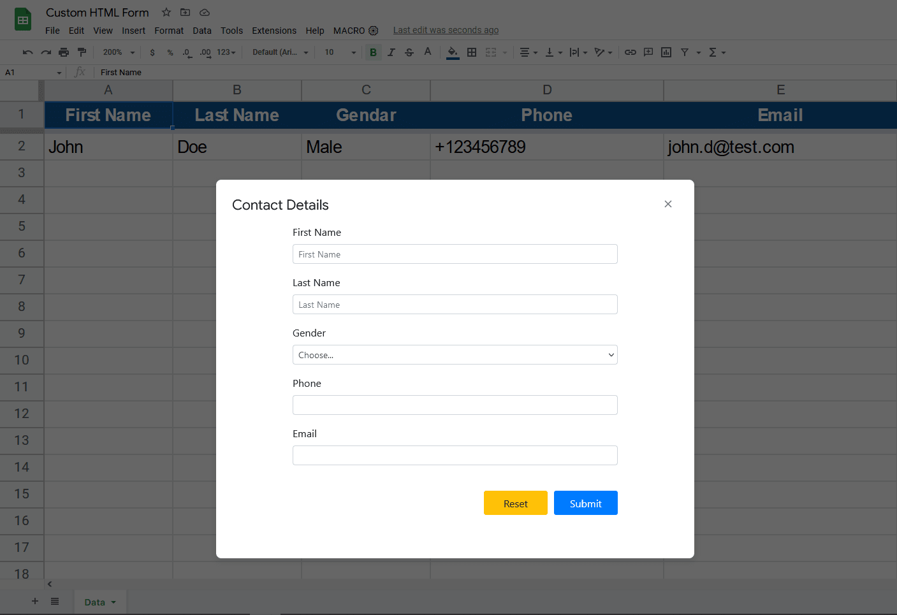Open the Tools menu

click(232, 31)
